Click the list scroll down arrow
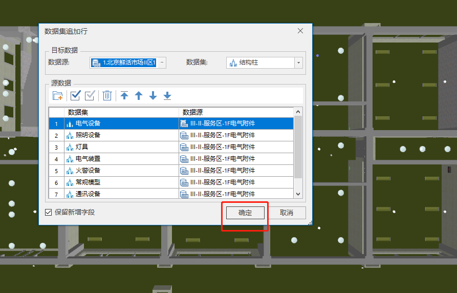 [298, 194]
